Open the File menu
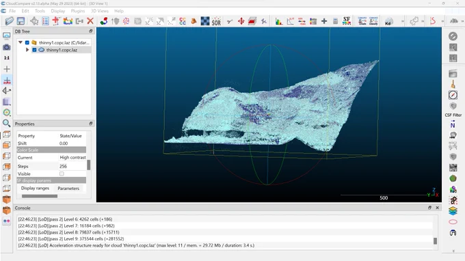 pos(12,11)
